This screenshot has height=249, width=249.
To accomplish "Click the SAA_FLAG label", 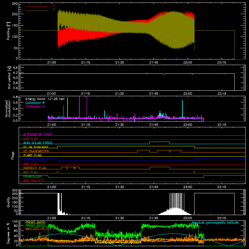I will 31,164.
